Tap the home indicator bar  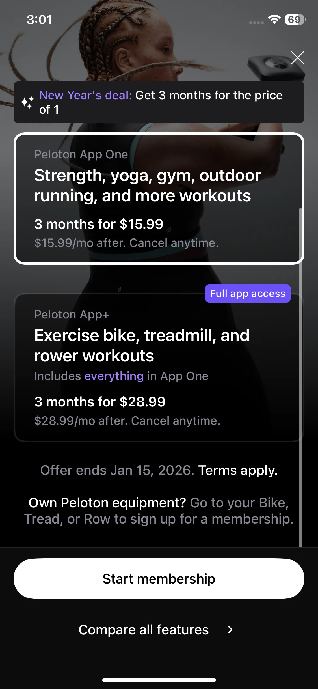(159, 680)
